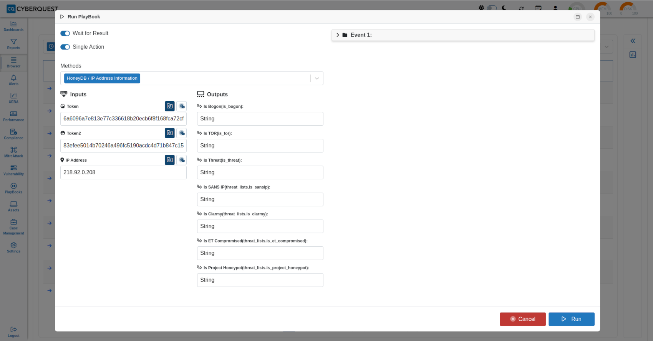Open PlayBooks in the sidebar
This screenshot has height=341, width=653.
13,189
